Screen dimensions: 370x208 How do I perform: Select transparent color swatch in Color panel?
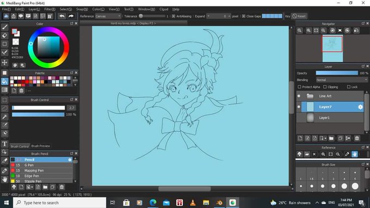tap(16, 42)
